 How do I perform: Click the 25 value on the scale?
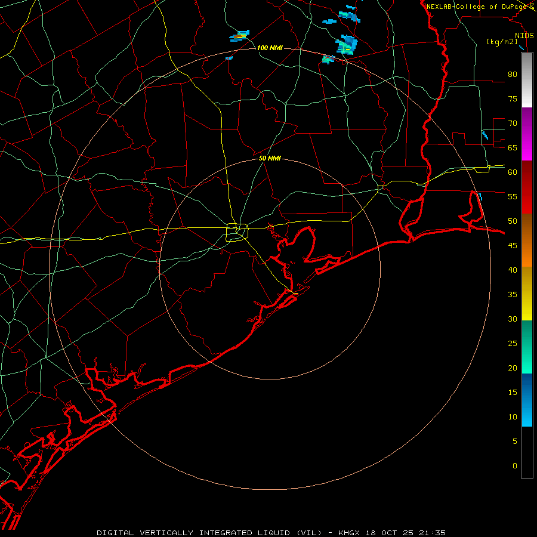pyautogui.click(x=513, y=344)
